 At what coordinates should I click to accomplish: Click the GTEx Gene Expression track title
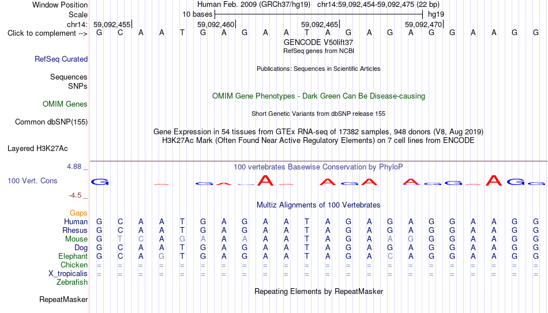pos(318,131)
